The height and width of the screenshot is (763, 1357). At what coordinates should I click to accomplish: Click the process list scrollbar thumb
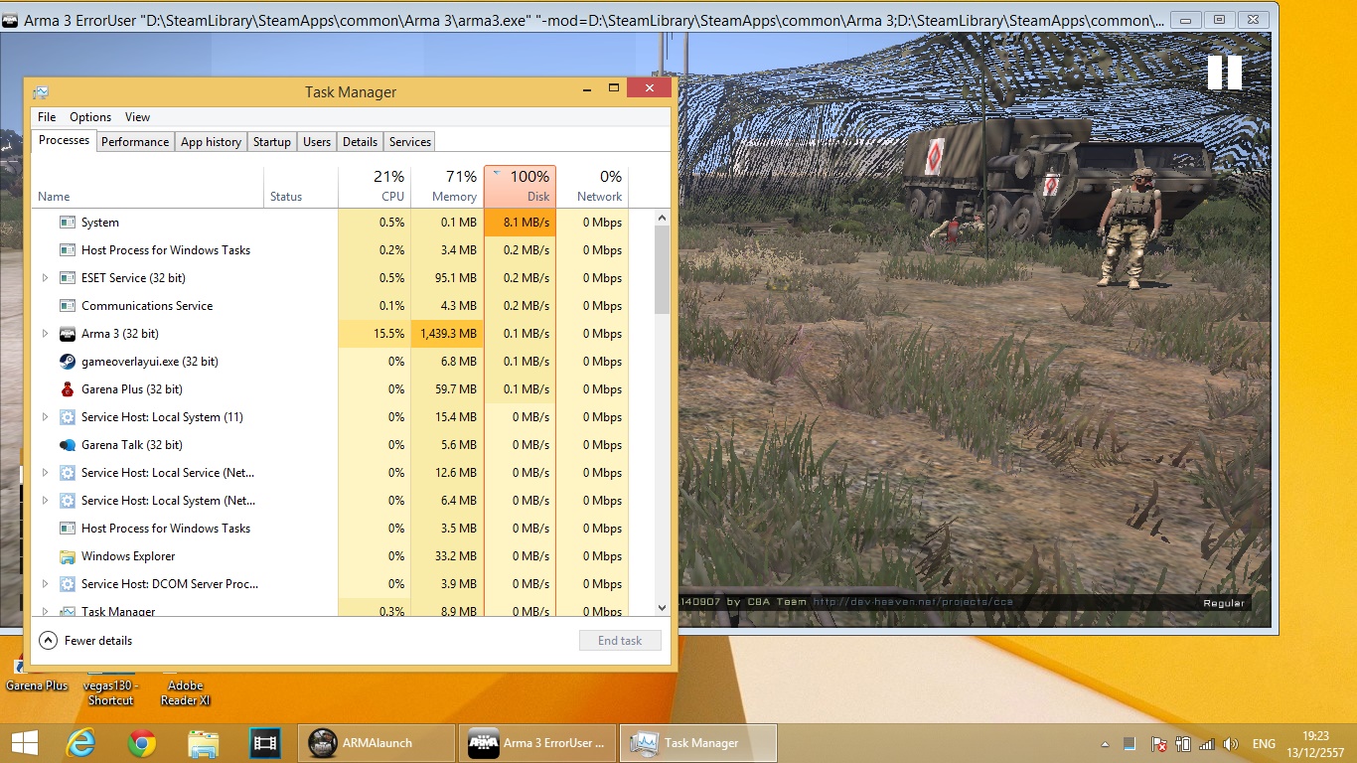pos(663,268)
